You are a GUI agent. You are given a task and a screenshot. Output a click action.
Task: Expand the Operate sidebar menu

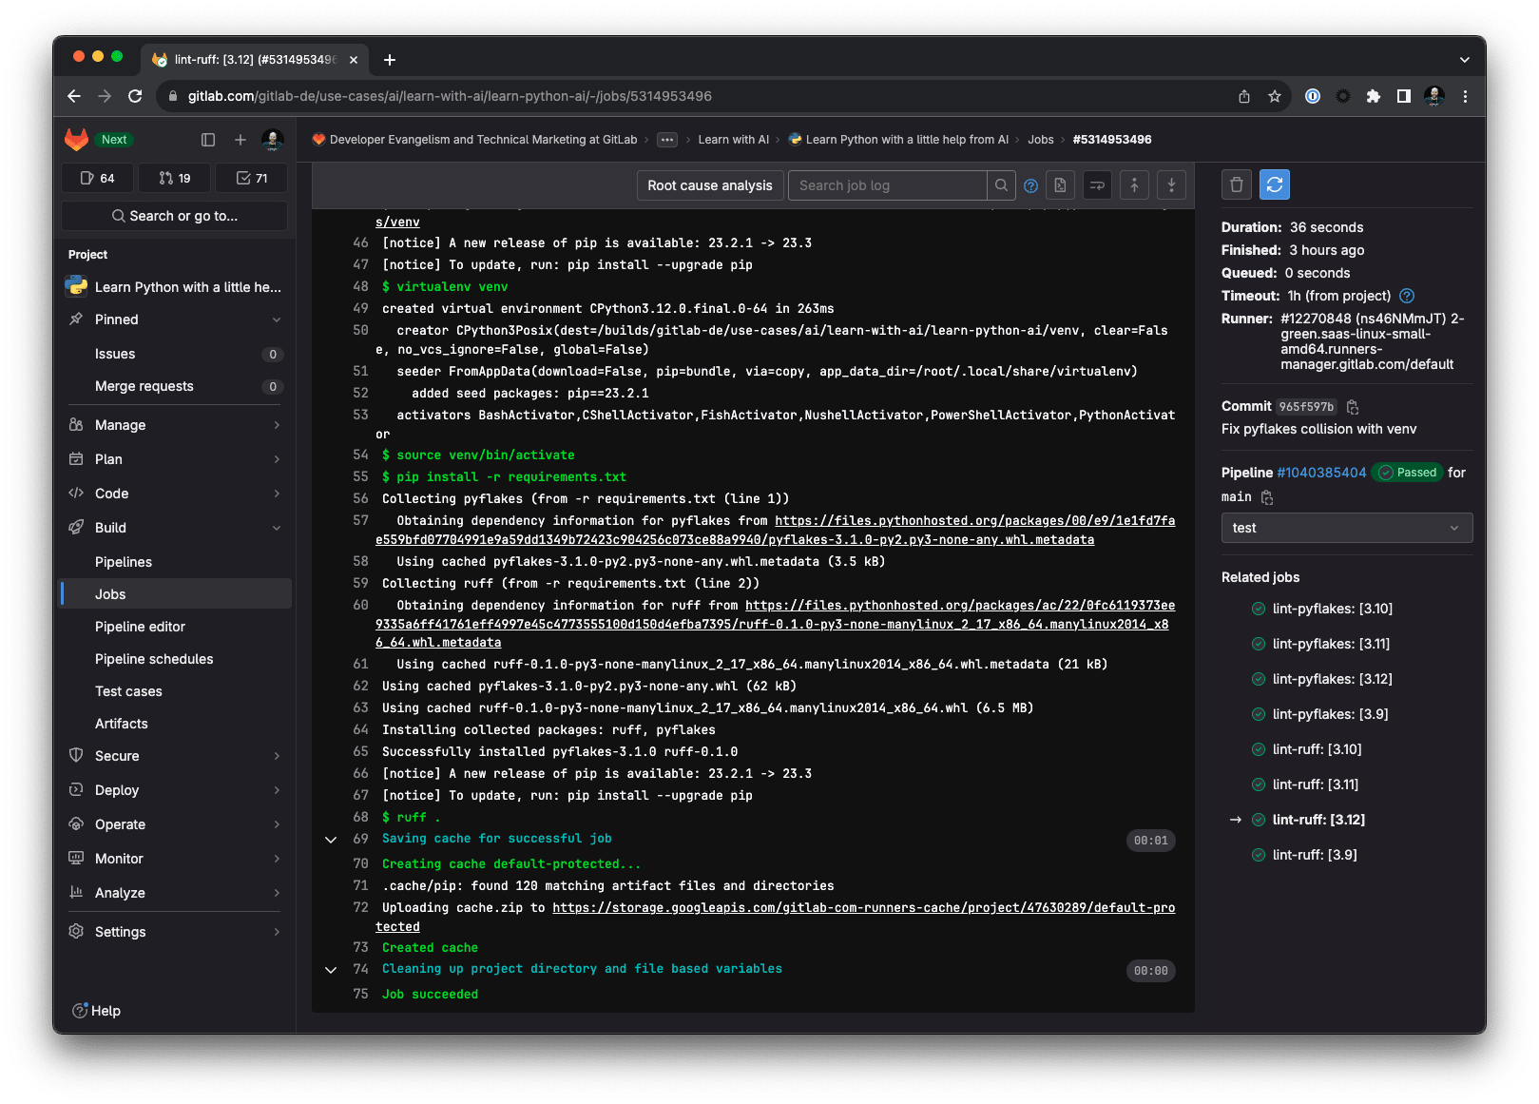click(175, 824)
